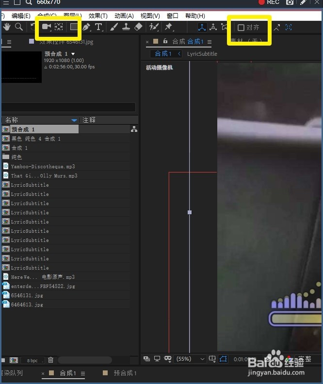Select the Rectangle shape tool
Image resolution: width=323 pixels, height=384 pixels.
pyautogui.click(x=73, y=27)
